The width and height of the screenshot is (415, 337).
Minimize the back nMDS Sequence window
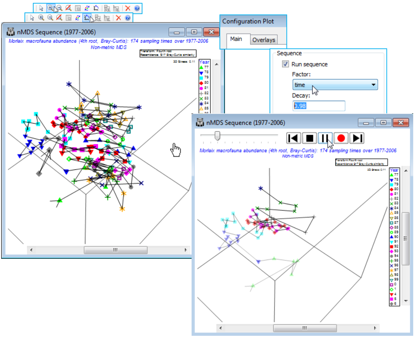point(177,32)
